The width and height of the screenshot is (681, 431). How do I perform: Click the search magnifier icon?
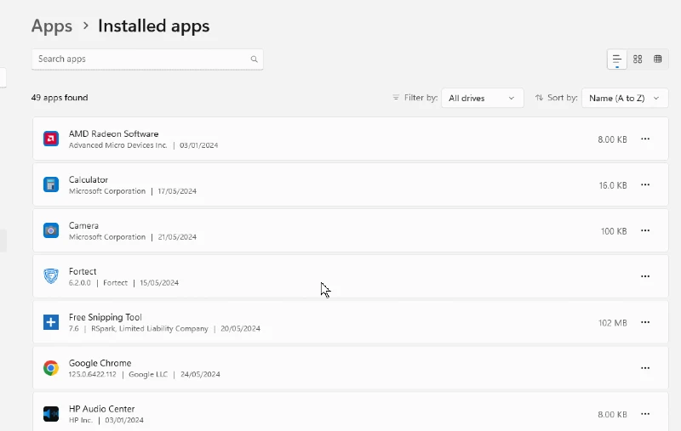click(x=254, y=60)
